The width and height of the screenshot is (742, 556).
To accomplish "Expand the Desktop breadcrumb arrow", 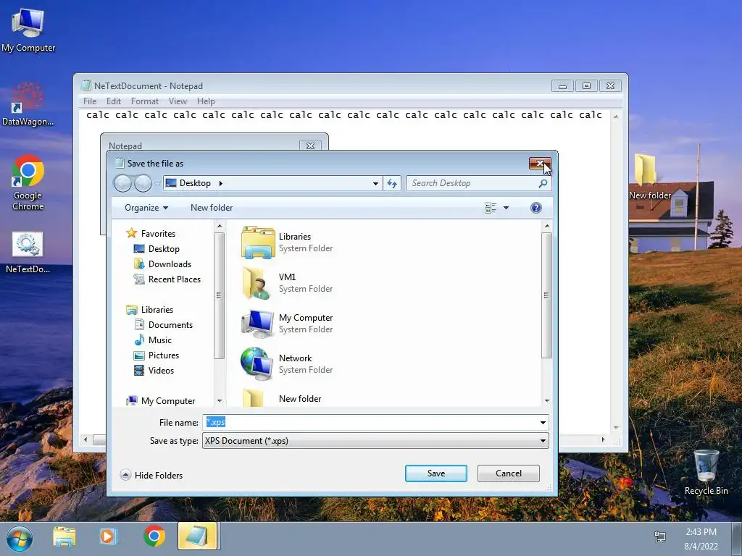I will tap(220, 183).
